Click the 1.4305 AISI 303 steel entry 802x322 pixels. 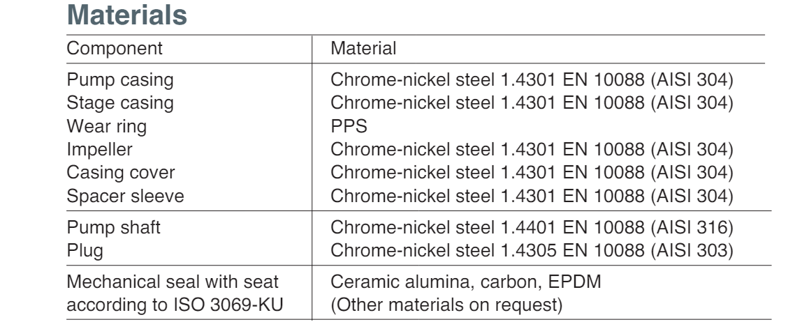(532, 250)
